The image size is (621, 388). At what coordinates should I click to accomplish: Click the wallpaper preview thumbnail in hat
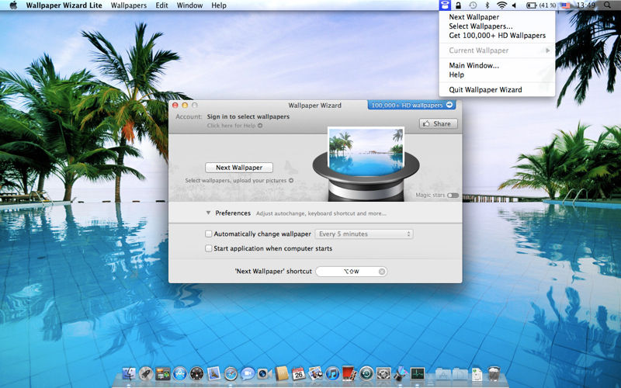coord(366,151)
